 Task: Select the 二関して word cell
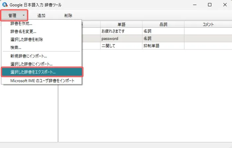click(121, 46)
